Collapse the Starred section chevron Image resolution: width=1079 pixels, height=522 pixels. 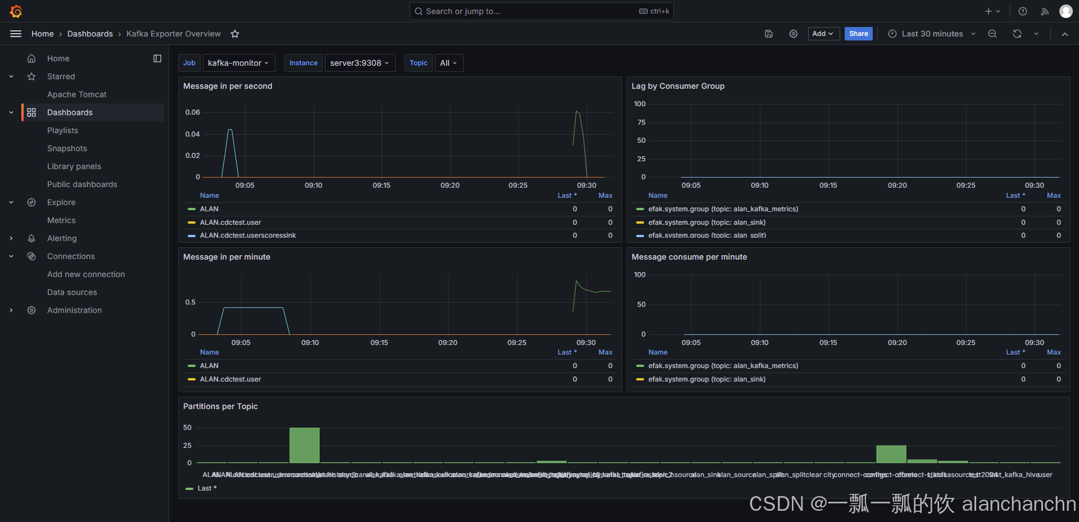point(11,76)
